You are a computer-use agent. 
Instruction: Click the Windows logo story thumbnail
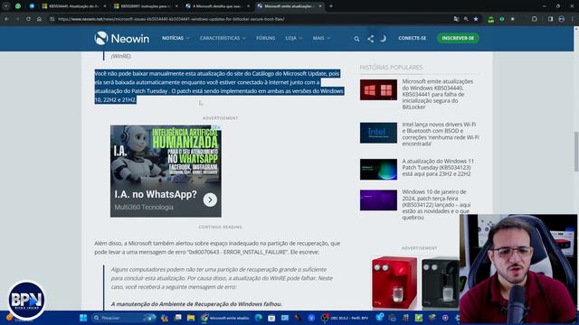point(378,89)
